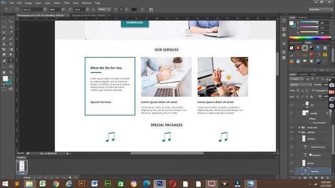
Task: Switch to the Adjustments tab
Action: (296, 43)
